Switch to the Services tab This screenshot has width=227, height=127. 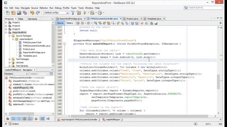[x=32, y=19]
